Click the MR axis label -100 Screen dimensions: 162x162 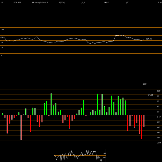click(x=159, y=143)
